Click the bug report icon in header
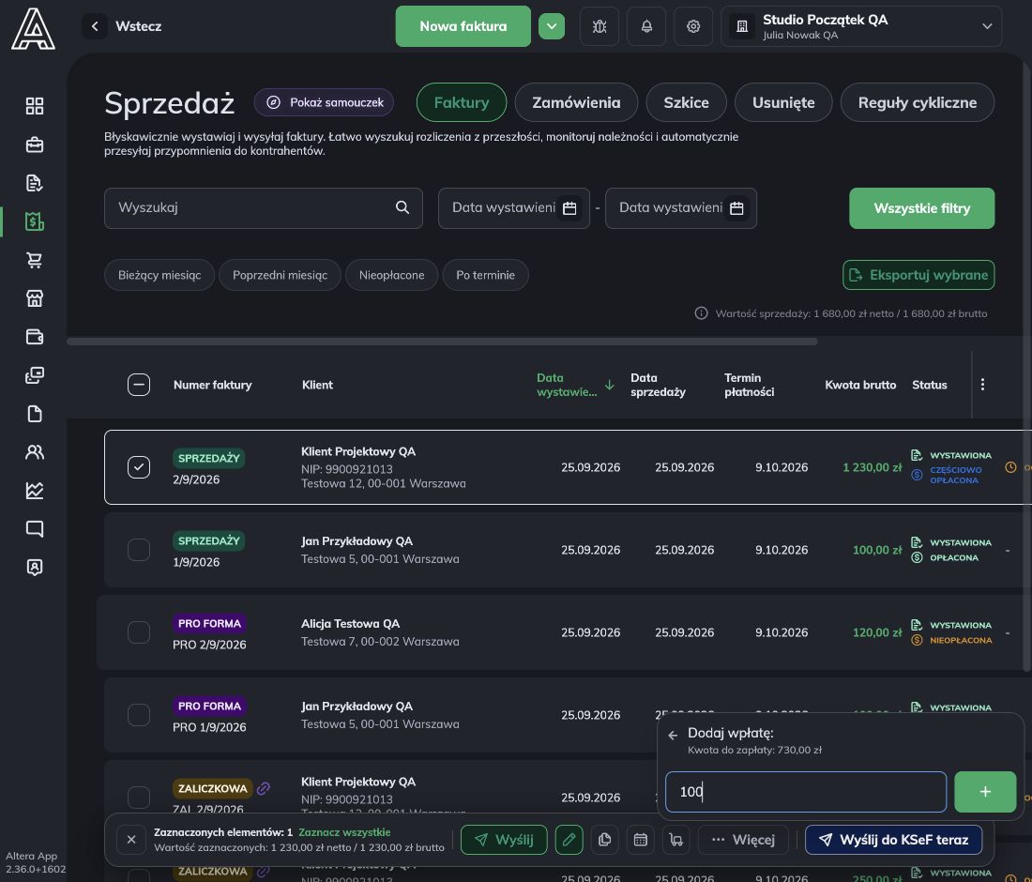This screenshot has height=882, width=1032. [x=599, y=26]
